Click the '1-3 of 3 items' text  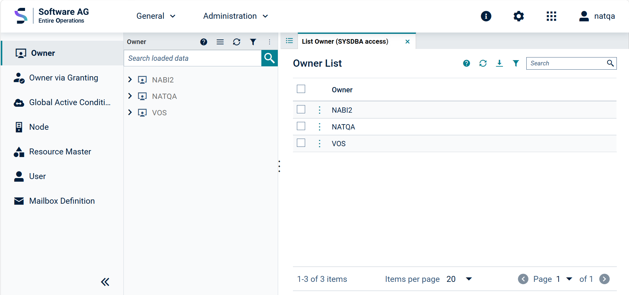[x=322, y=279]
